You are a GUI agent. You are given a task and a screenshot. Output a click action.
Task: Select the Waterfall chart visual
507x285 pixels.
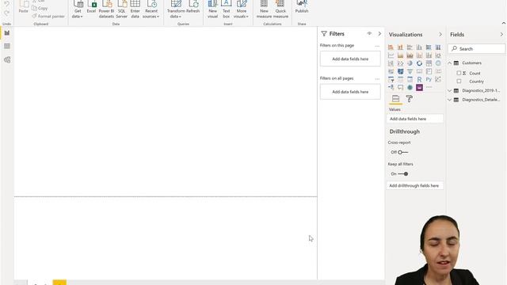click(391, 63)
